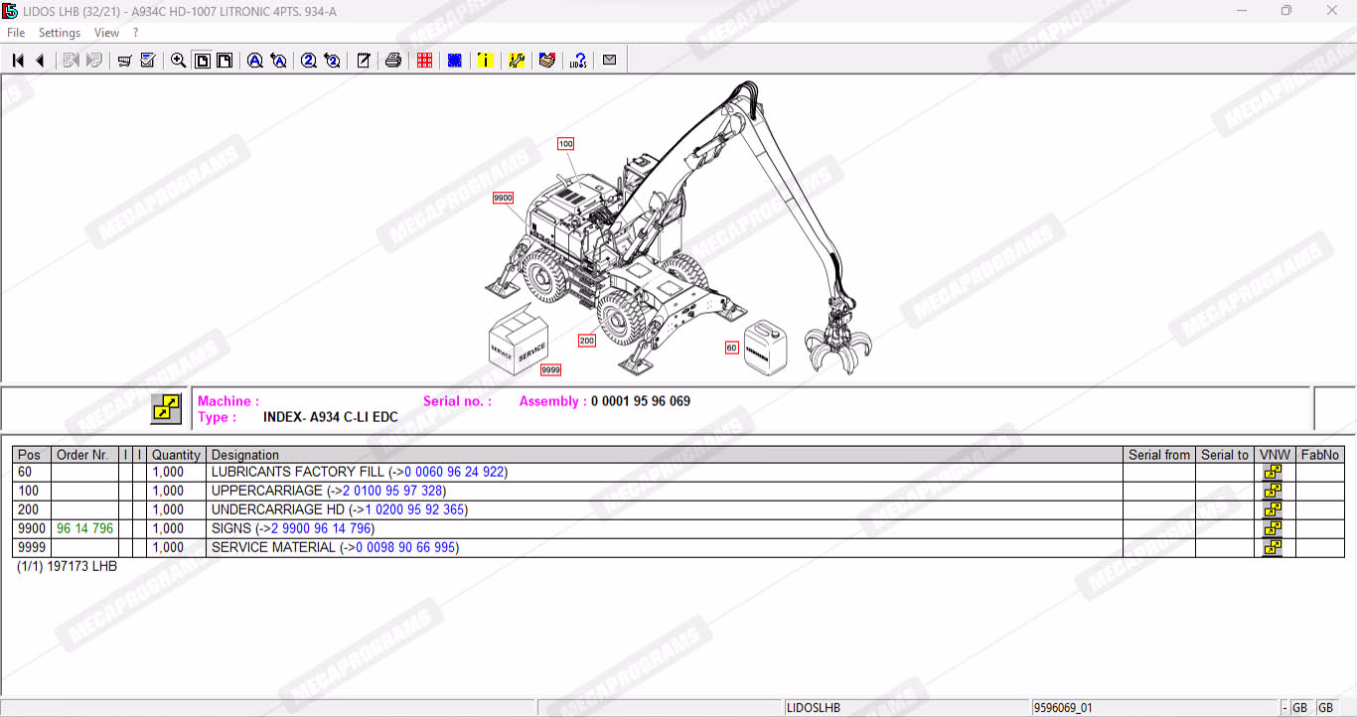Print using the printer icon
This screenshot has height=718, width=1357.
coord(393,61)
